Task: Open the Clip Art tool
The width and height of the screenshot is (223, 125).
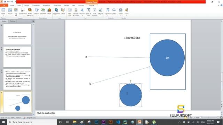Action: [x=16, y=12]
